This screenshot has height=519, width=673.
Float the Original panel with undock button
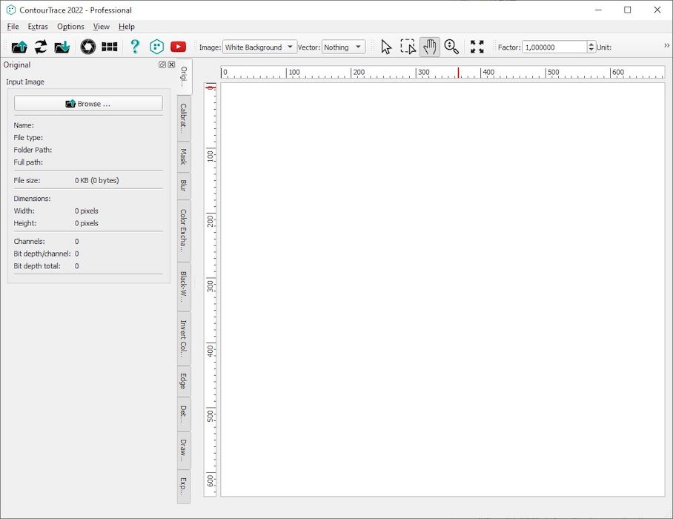tap(162, 65)
